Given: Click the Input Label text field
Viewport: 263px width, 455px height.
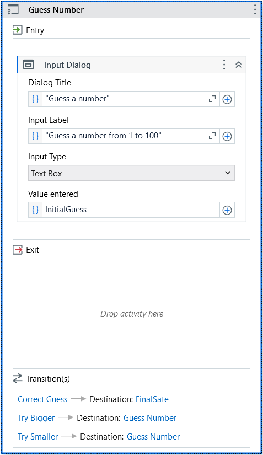Looking at the screenshot, I should pos(124,136).
